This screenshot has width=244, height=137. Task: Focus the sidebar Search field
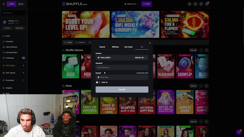click(x=14, y=13)
